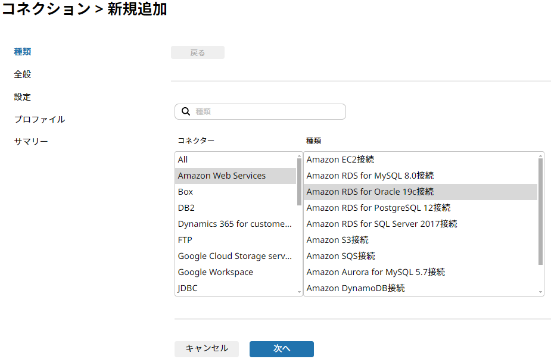Select Google Cloud Storage serv... connector
This screenshot has height=362, width=551.
[235, 256]
